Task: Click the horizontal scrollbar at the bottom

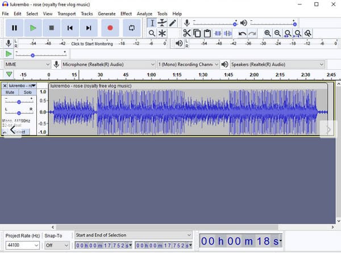Action: click(167, 227)
